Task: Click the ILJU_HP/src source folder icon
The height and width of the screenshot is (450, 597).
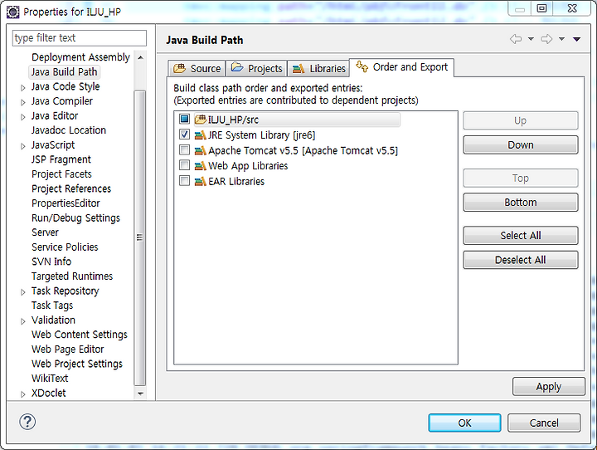Action: click(201, 120)
